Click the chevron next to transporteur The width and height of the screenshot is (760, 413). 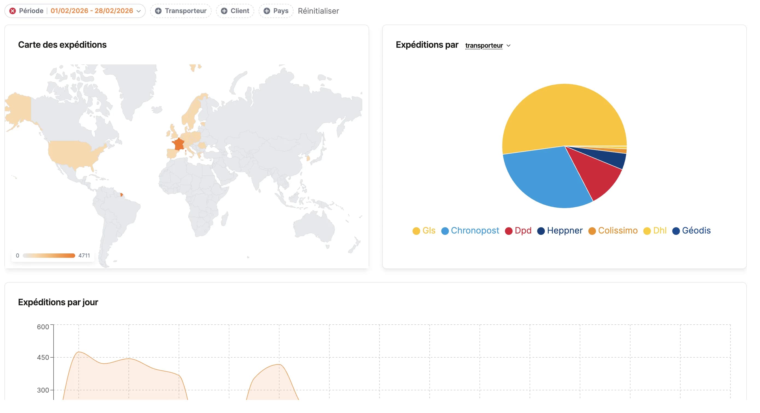508,46
